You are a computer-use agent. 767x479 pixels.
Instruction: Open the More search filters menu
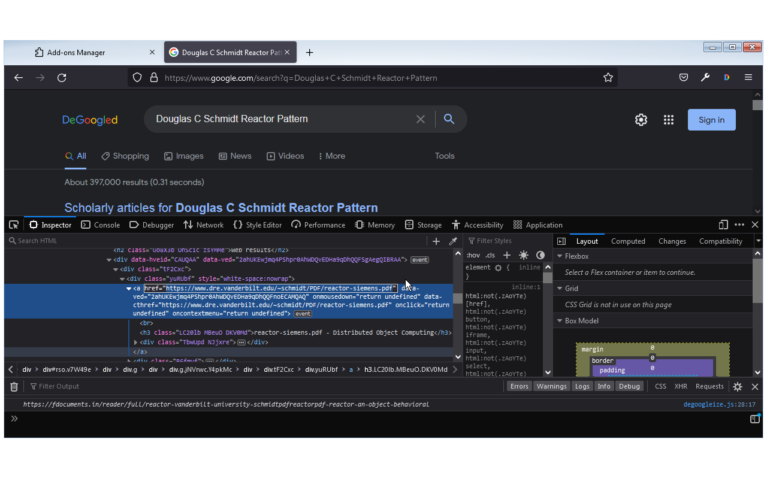point(331,156)
